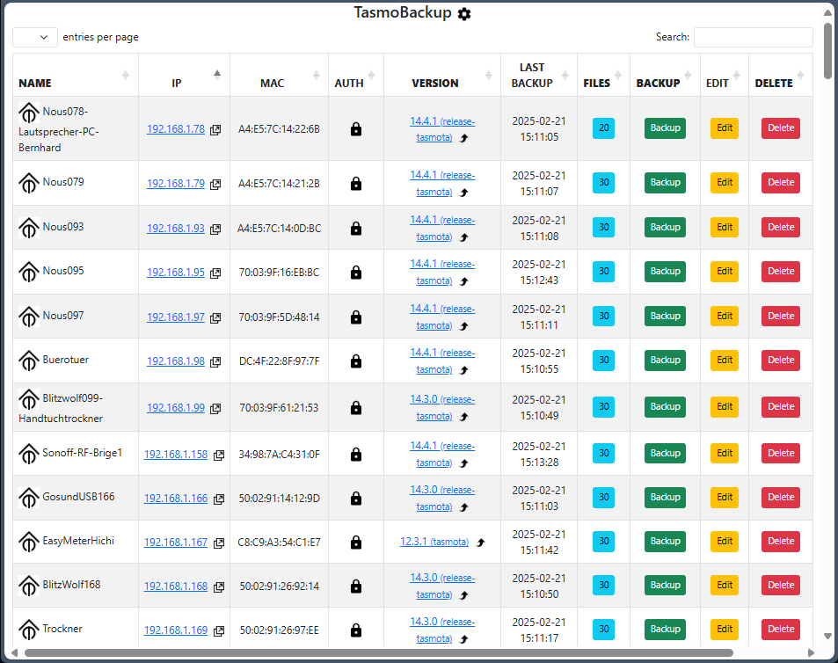This screenshot has height=663, width=838.
Task: Open external link icon for 192.168.1.99
Action: [215, 409]
